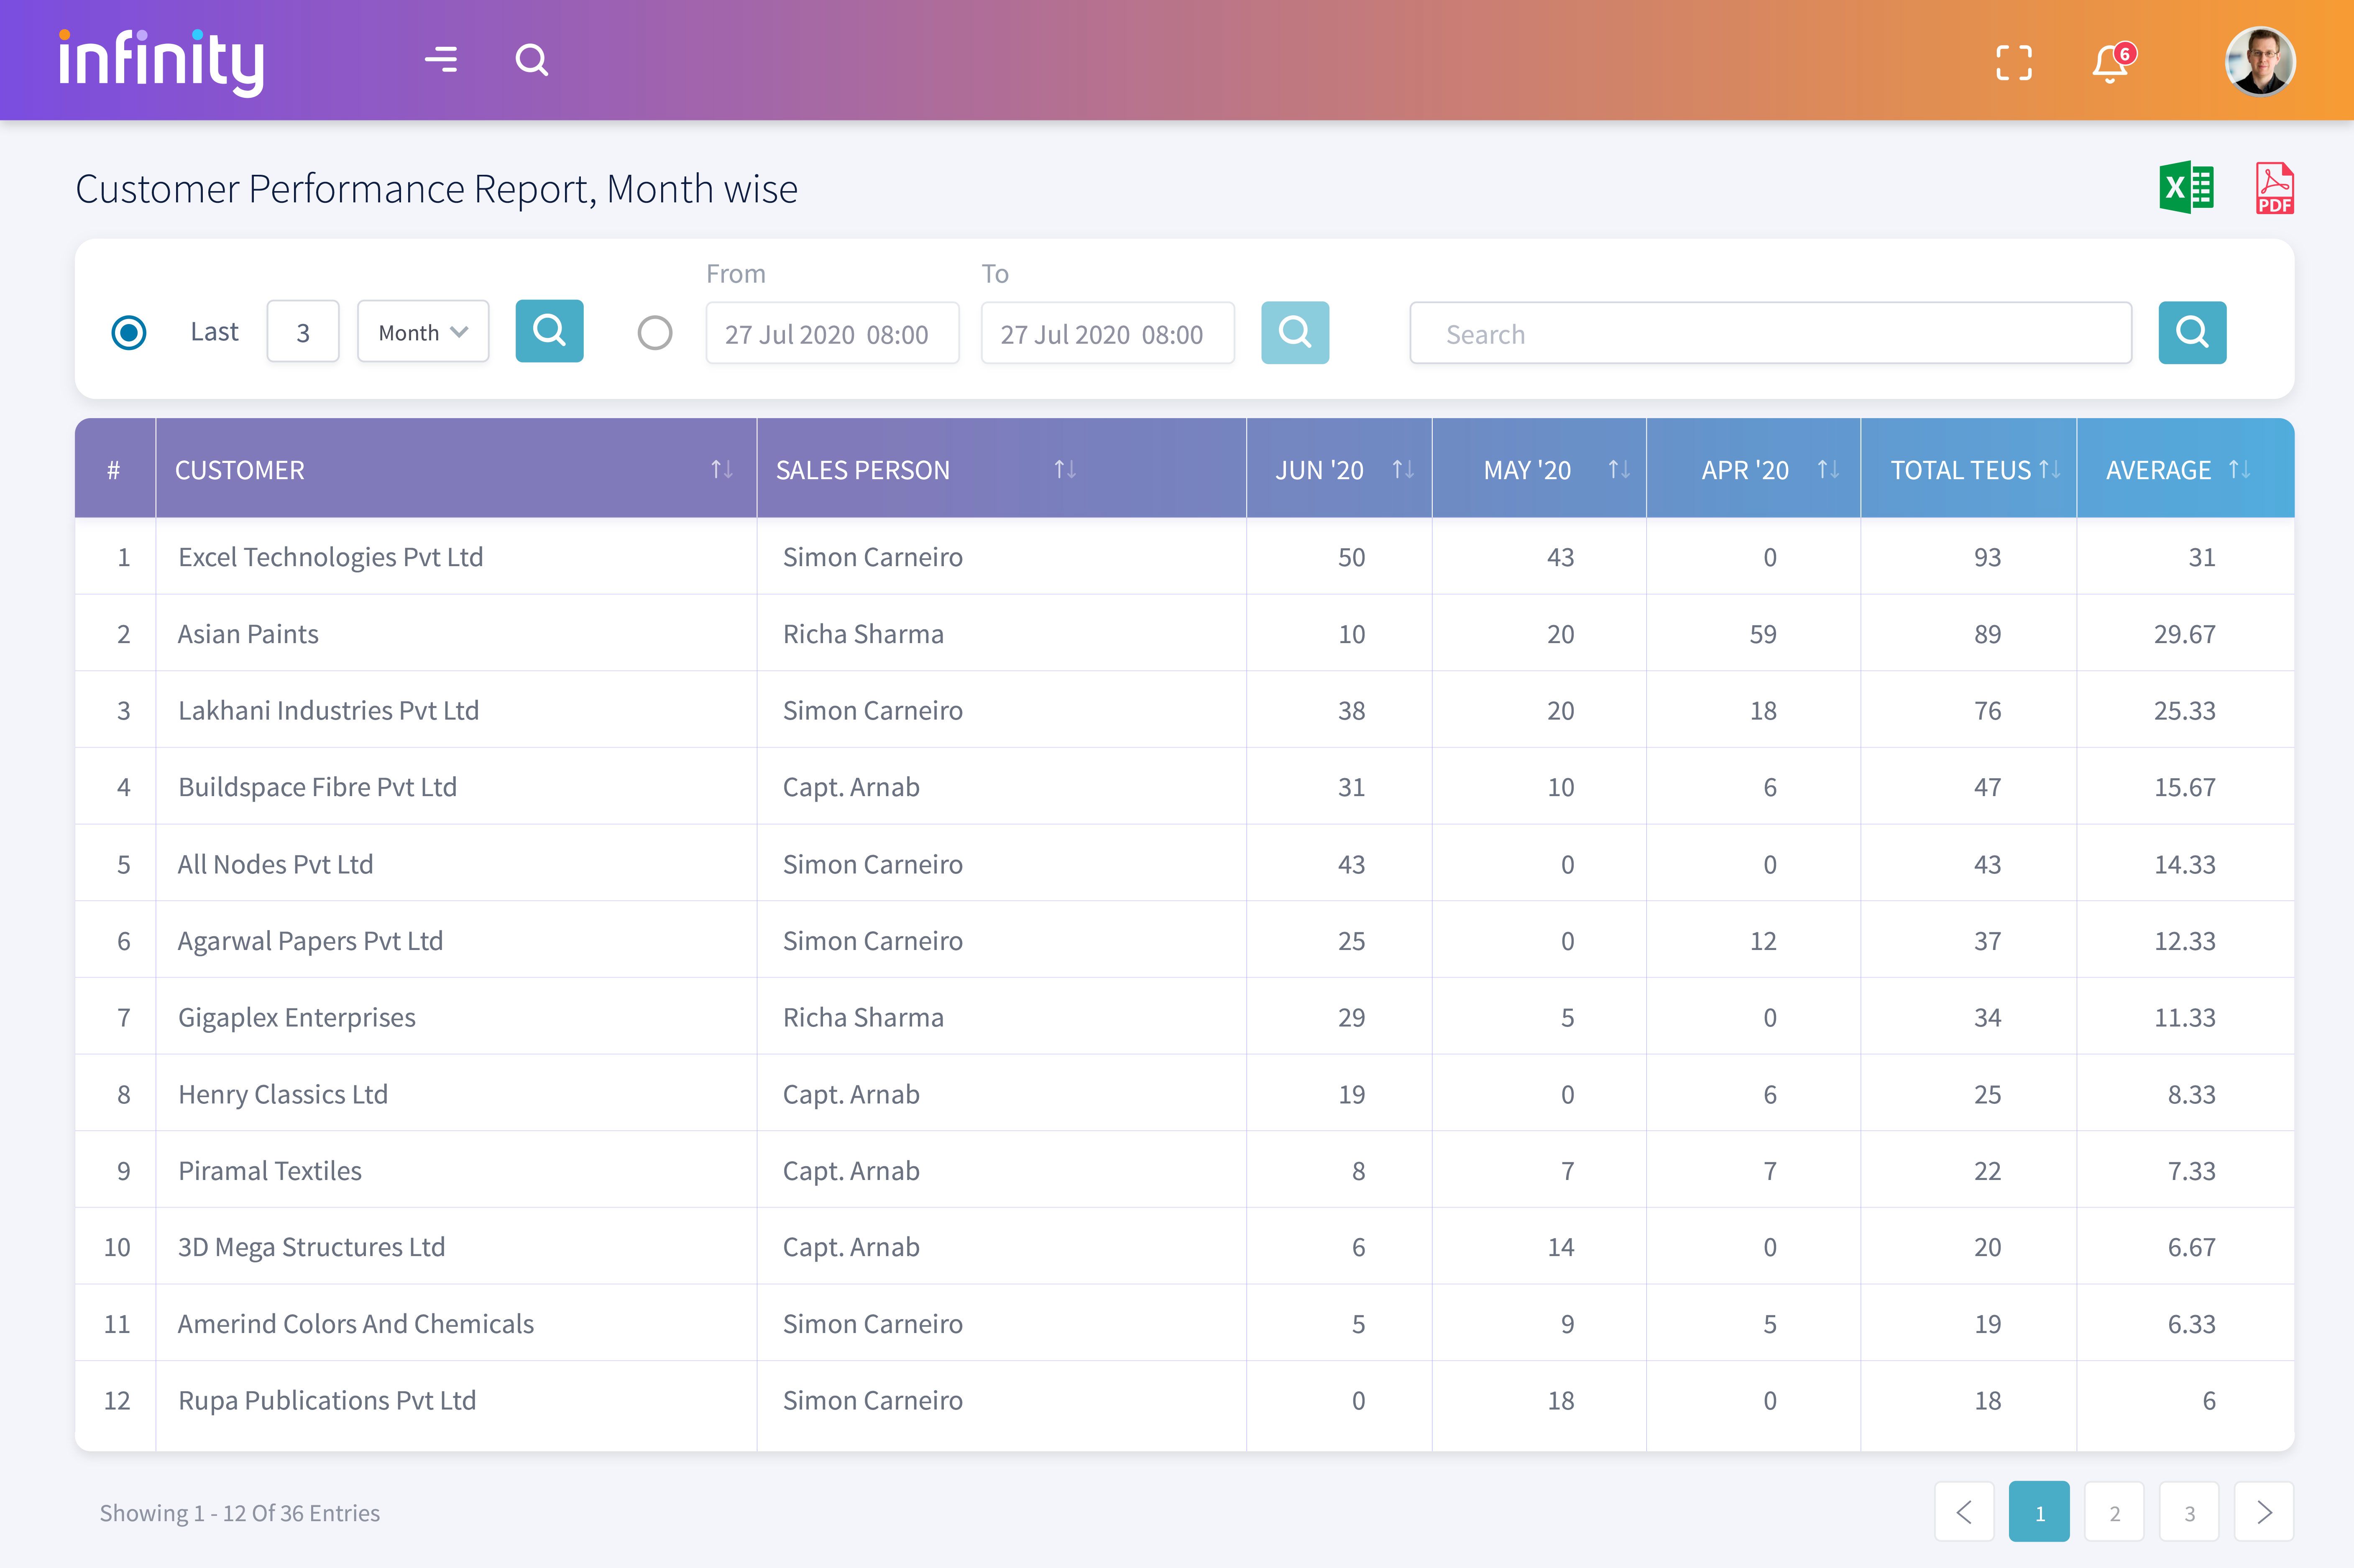This screenshot has height=1568, width=2354.
Task: Click JUN '20 value 50 for Excel Technologies
Action: click(x=1351, y=556)
